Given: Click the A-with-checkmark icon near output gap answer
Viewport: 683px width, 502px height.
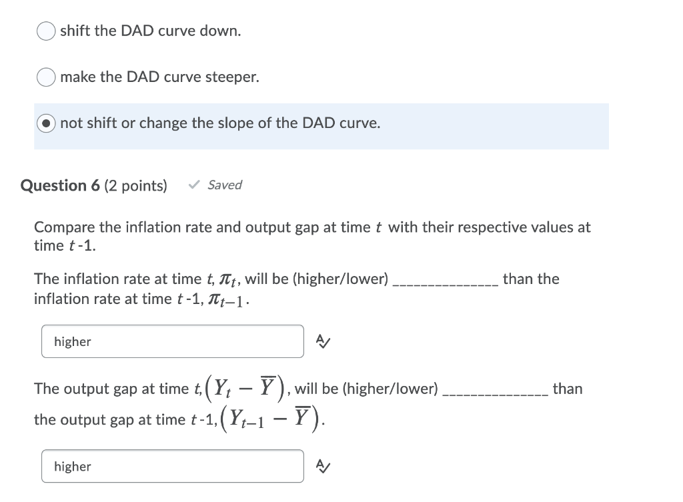Looking at the screenshot, I should (x=323, y=465).
